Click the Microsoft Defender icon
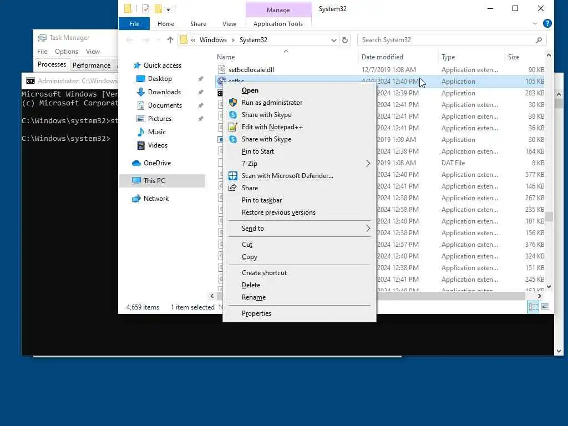This screenshot has width=568, height=426. coord(232,176)
